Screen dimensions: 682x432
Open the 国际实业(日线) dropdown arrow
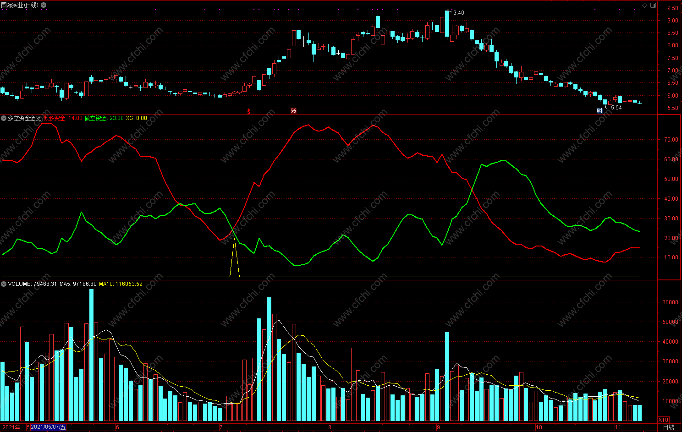point(44,5)
